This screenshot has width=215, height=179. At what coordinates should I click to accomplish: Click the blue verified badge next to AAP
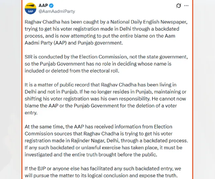click(51, 6)
